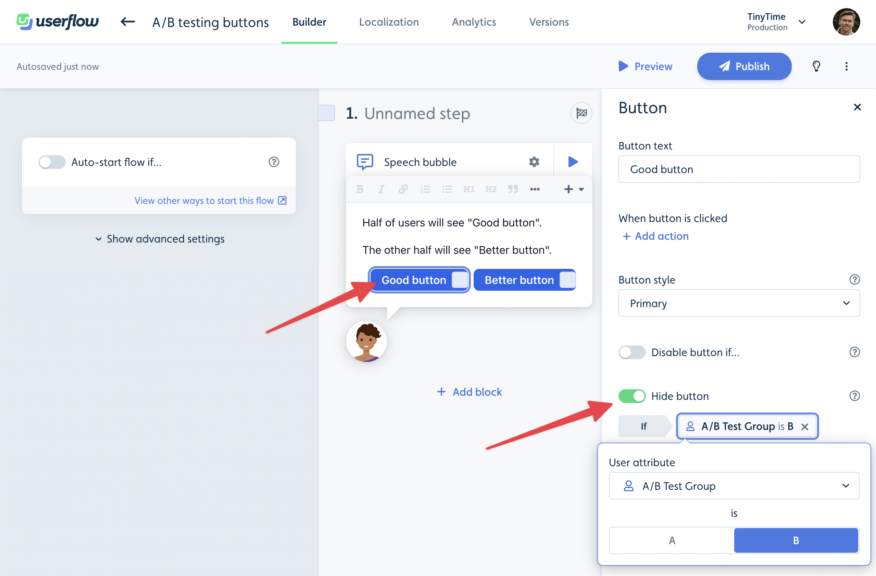The width and height of the screenshot is (876, 576).
Task: Click the Preview button
Action: coord(645,66)
